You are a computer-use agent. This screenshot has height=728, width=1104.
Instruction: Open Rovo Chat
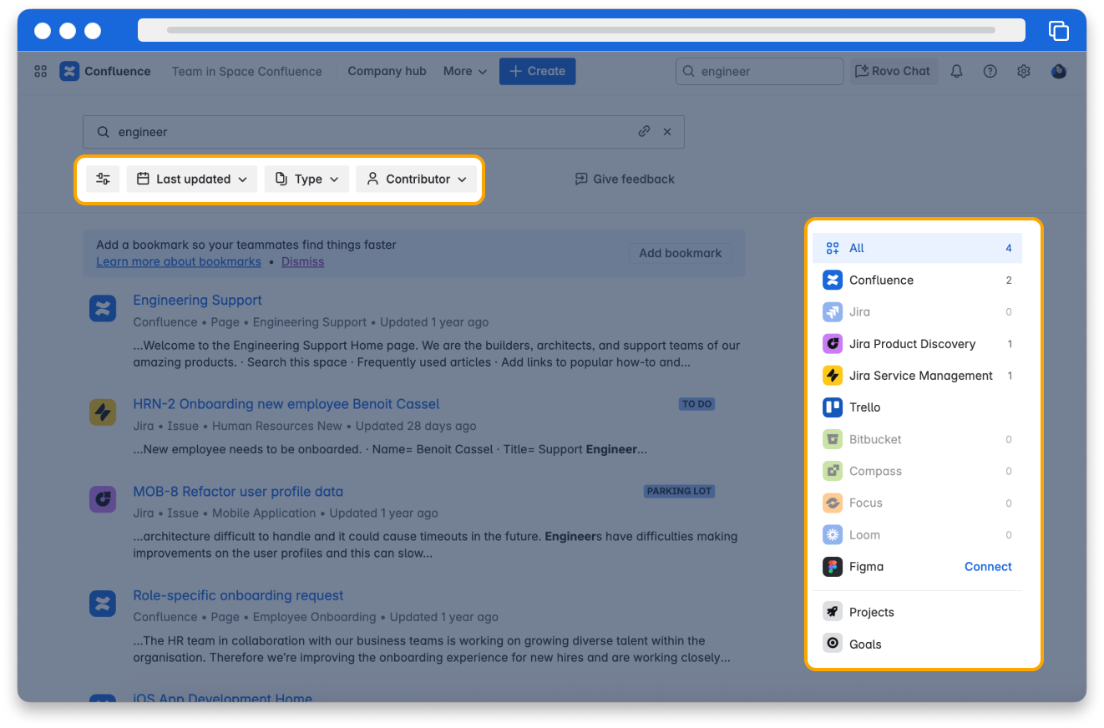coord(894,71)
